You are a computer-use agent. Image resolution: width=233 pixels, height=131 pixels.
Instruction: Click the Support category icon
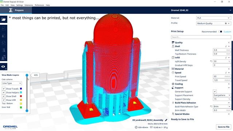[x=173, y=88]
